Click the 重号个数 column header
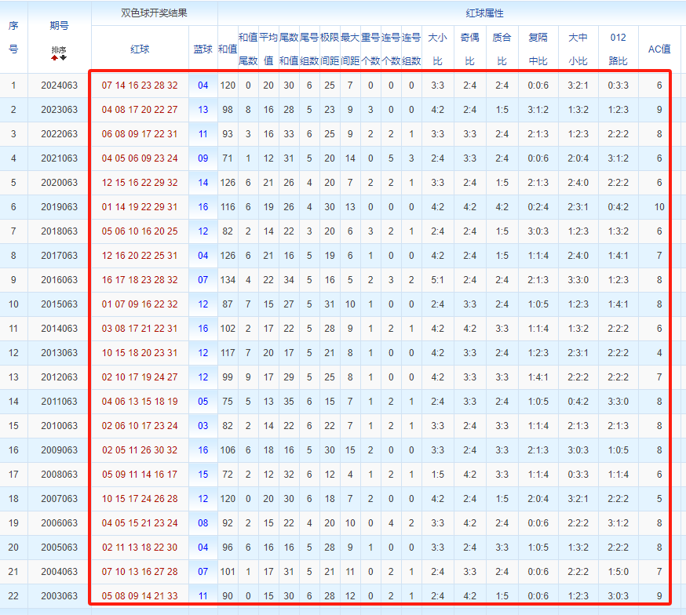This screenshot has height=615, width=686. [x=370, y=49]
